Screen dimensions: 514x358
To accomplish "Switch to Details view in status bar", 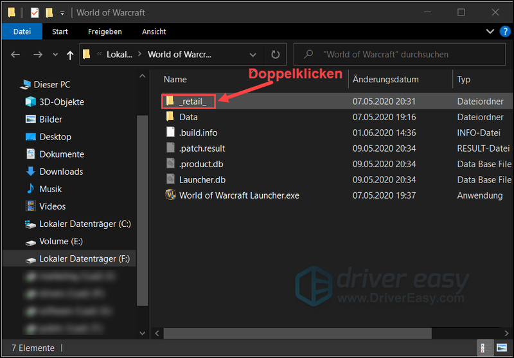I will tap(486, 348).
